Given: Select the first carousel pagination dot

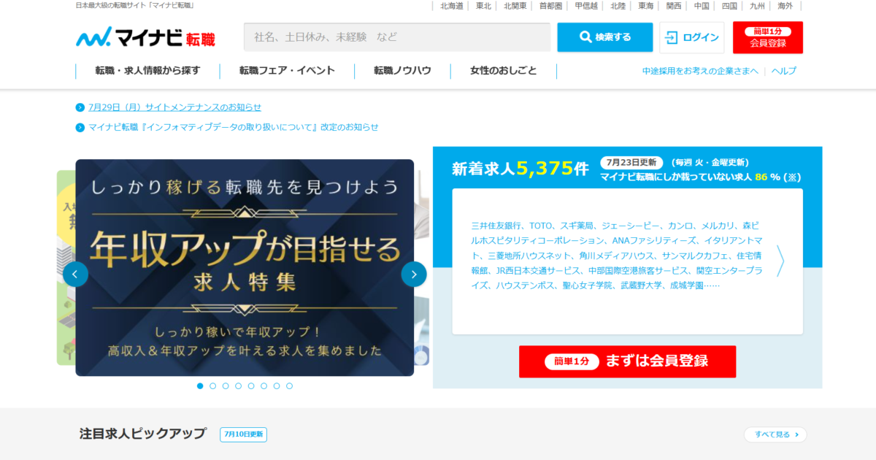Looking at the screenshot, I should click(200, 386).
